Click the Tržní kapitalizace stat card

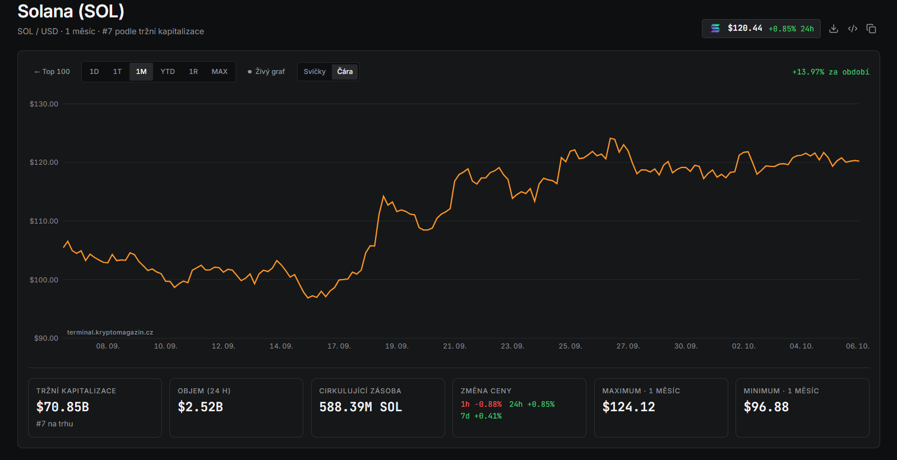(x=95, y=408)
